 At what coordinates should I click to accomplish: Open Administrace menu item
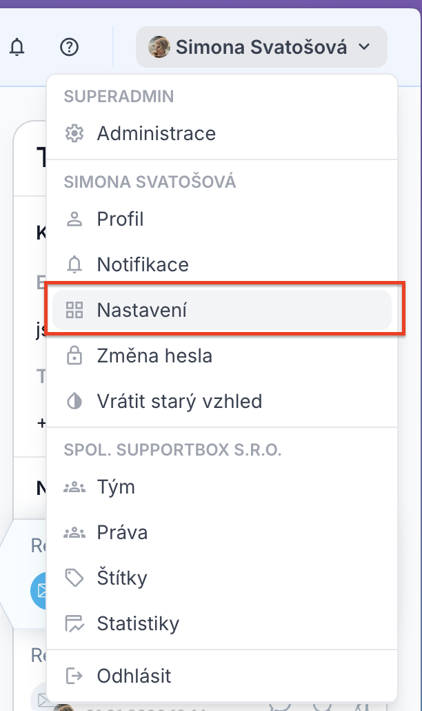[x=156, y=133]
